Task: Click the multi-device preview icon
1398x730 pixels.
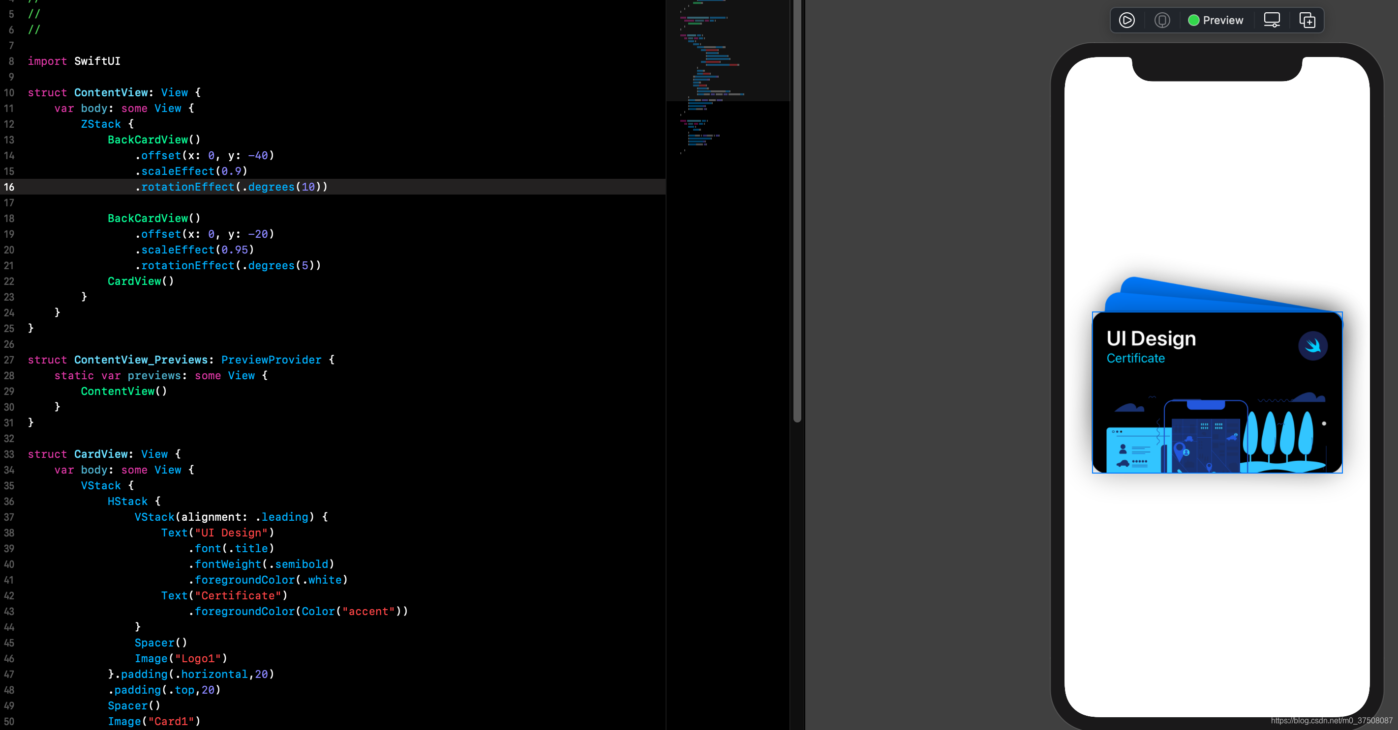Action: click(x=1307, y=19)
